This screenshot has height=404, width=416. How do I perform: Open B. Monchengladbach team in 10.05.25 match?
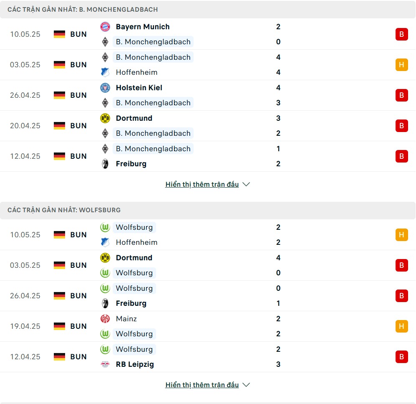(x=153, y=42)
